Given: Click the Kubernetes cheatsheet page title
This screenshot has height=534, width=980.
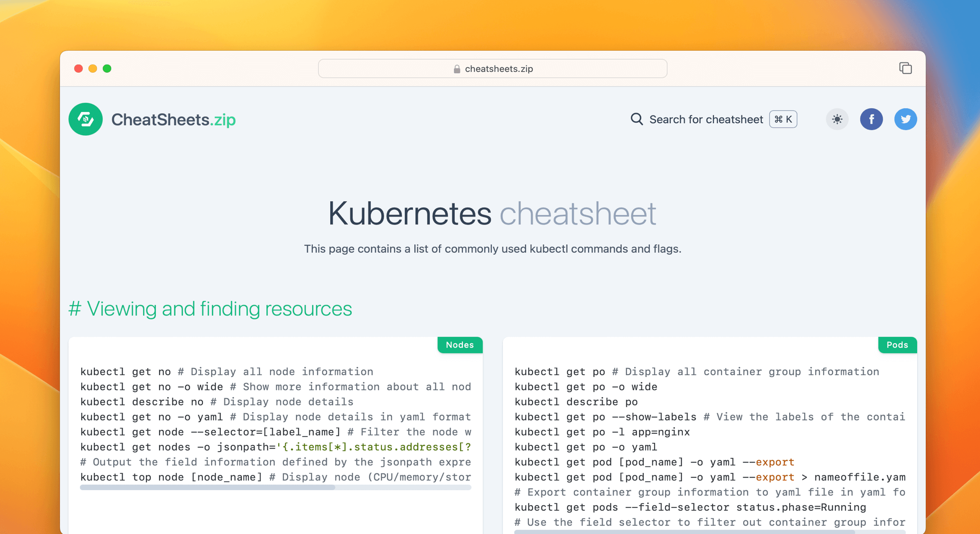Looking at the screenshot, I should 492,213.
